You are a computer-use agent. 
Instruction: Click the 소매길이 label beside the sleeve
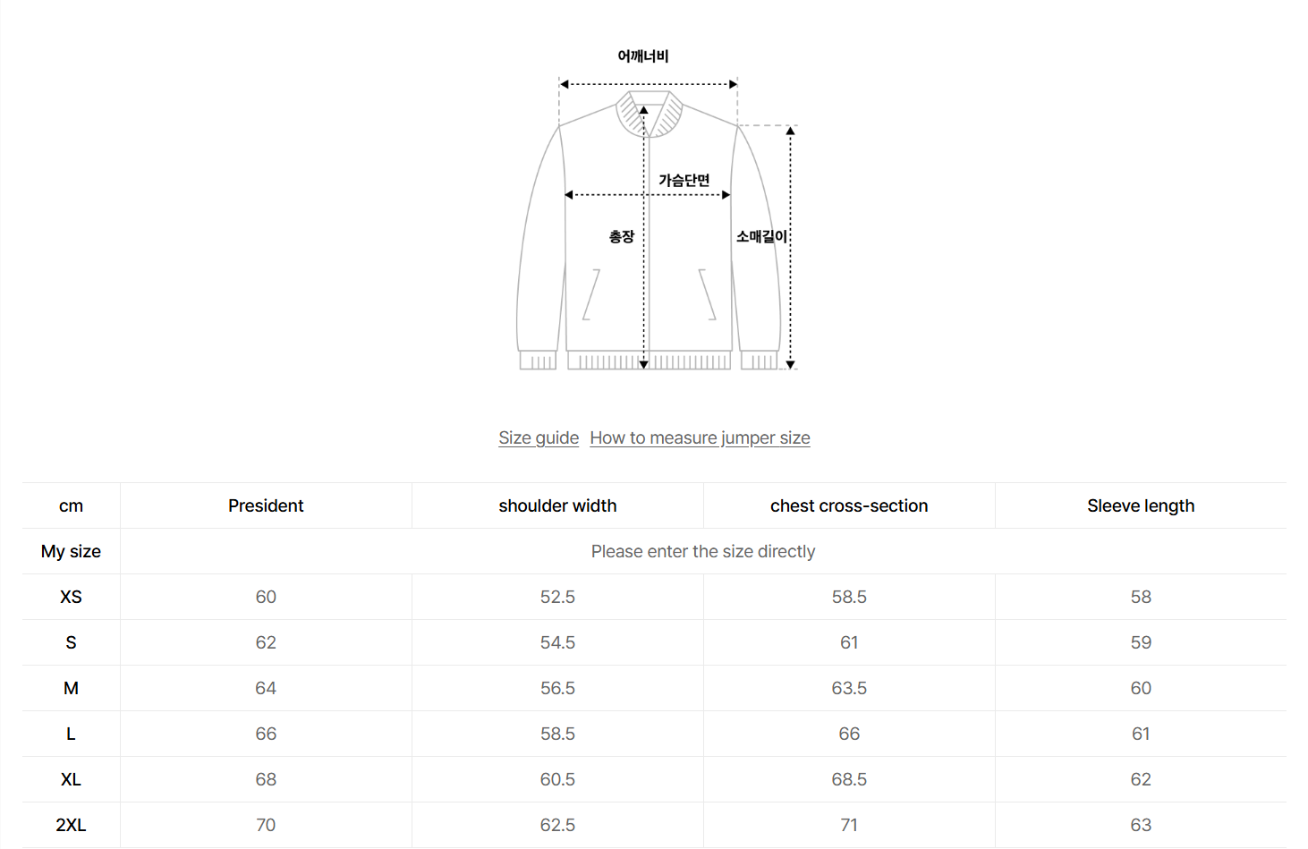click(x=761, y=237)
